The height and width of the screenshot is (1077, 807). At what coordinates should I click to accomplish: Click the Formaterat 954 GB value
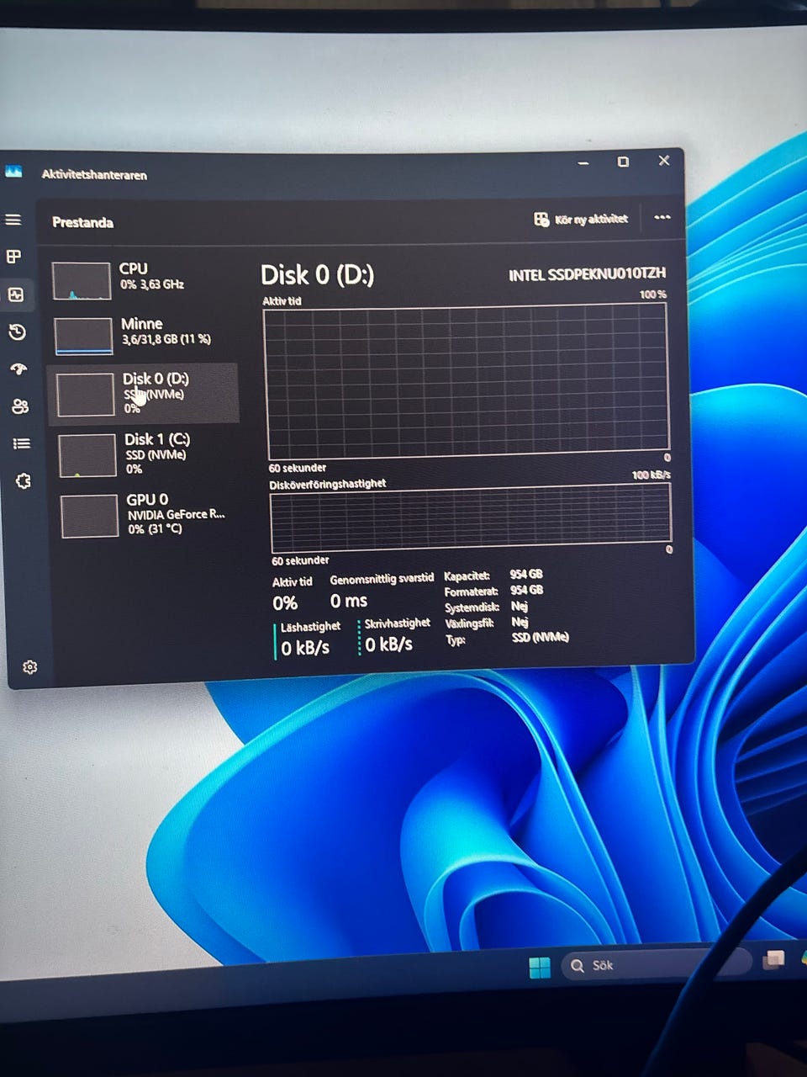pos(526,590)
